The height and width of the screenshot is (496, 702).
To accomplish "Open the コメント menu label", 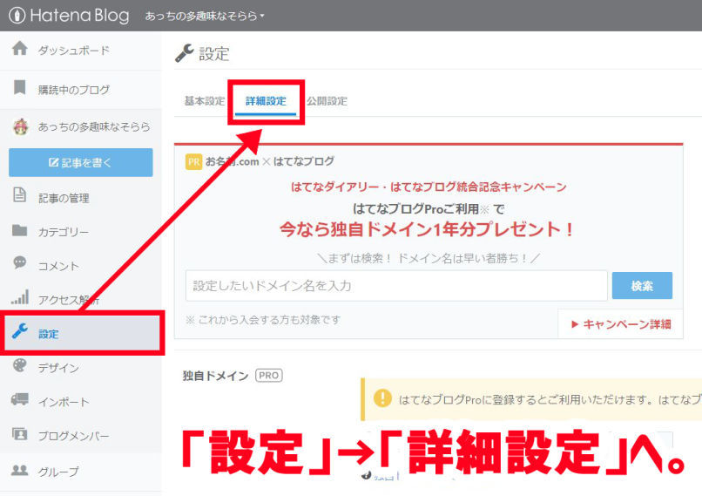I will click(x=58, y=266).
